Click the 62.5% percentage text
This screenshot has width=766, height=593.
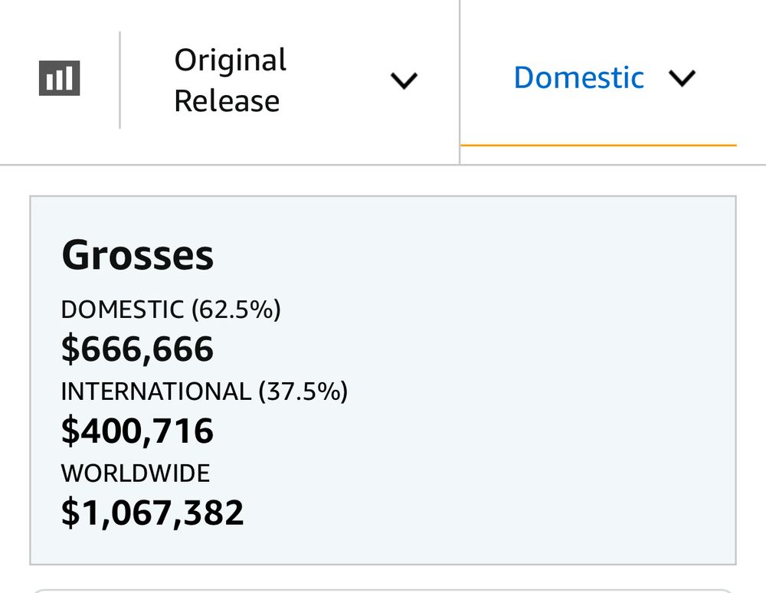[237, 310]
